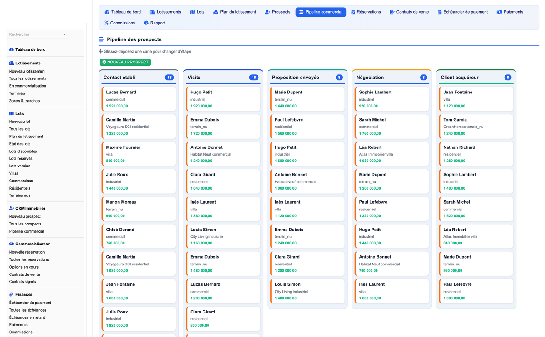Open Contrats signés sidebar link
This screenshot has height=337, width=545.
click(x=23, y=282)
